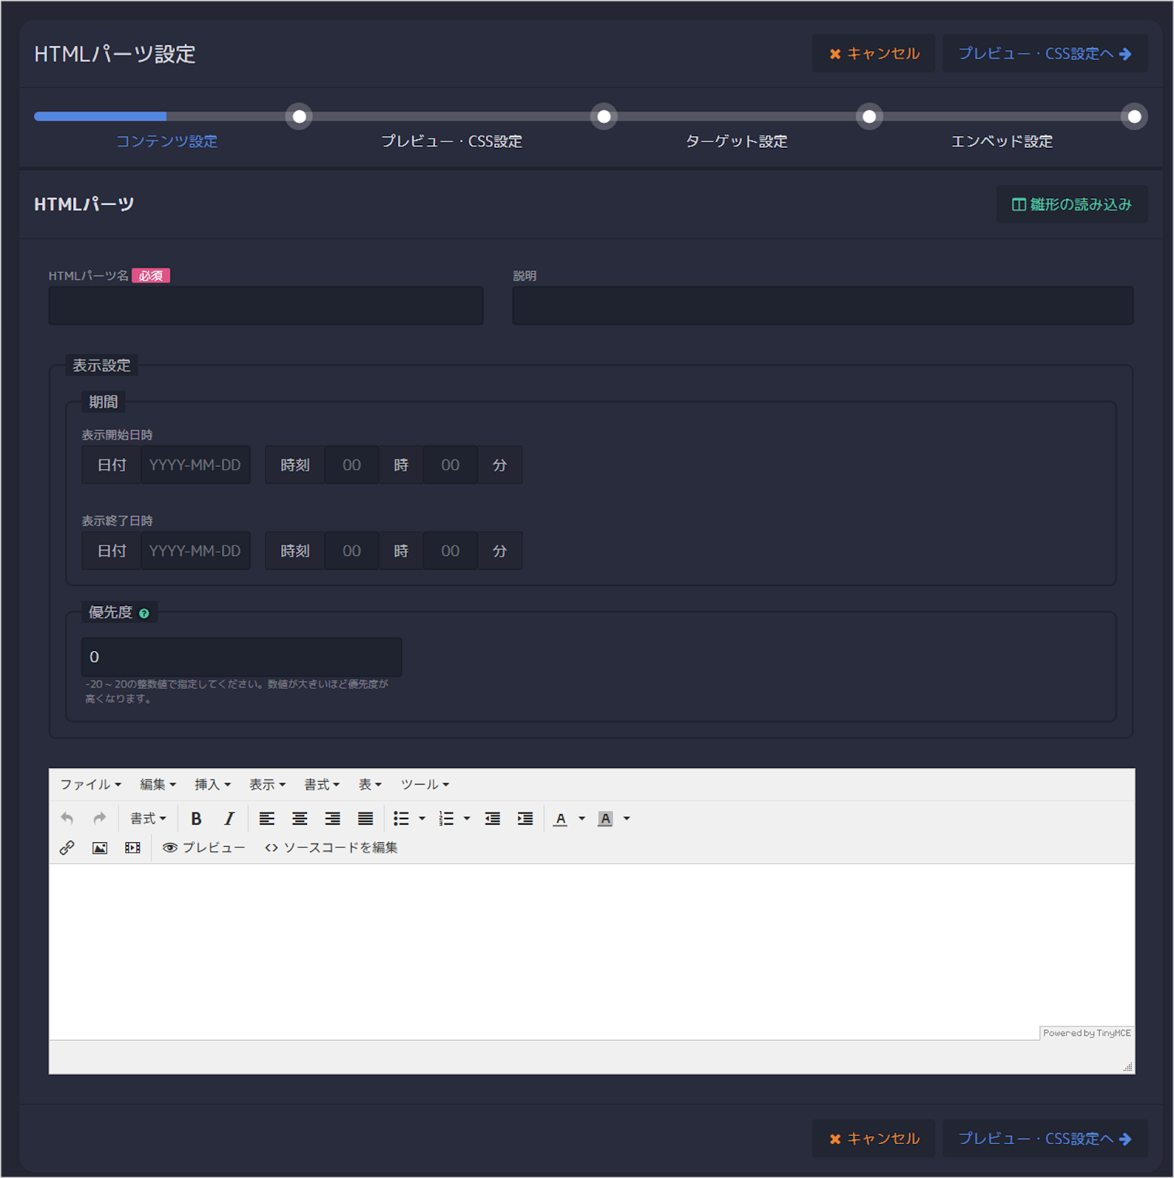The width and height of the screenshot is (1174, 1178).
Task: Toggle bold formatting in the editor
Action: click(x=196, y=819)
